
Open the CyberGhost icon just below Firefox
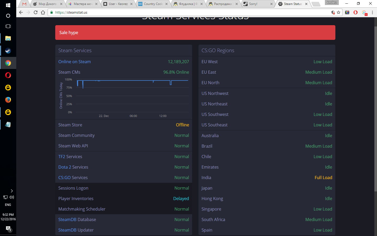(8, 112)
